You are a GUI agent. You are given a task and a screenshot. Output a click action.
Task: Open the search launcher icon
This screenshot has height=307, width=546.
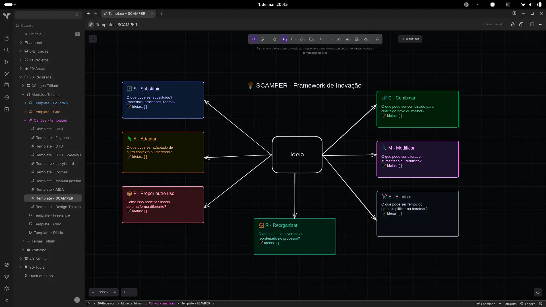[x=7, y=50]
